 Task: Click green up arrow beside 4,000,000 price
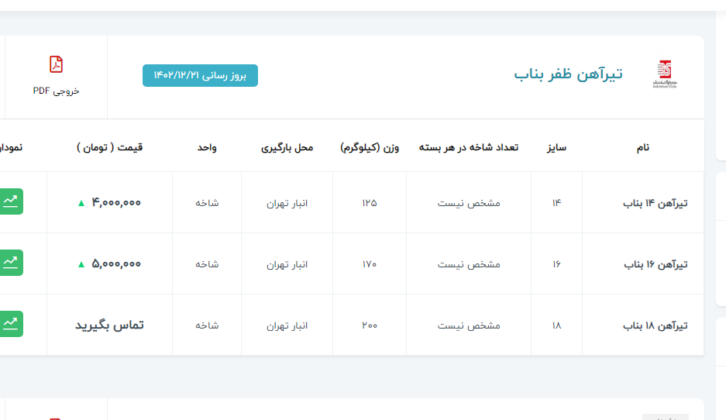[81, 203]
